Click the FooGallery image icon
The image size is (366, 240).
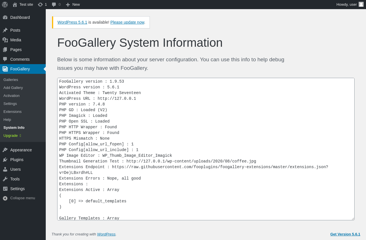click(5, 69)
